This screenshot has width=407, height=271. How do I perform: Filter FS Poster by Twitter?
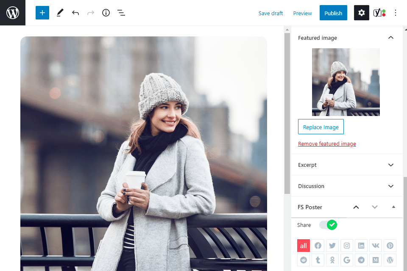(332, 246)
